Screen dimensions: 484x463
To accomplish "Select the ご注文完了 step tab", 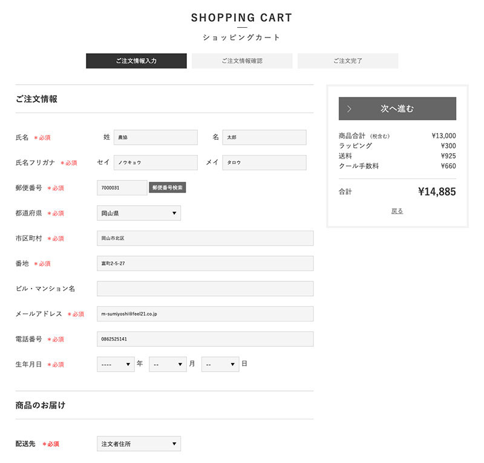I will pyautogui.click(x=348, y=61).
